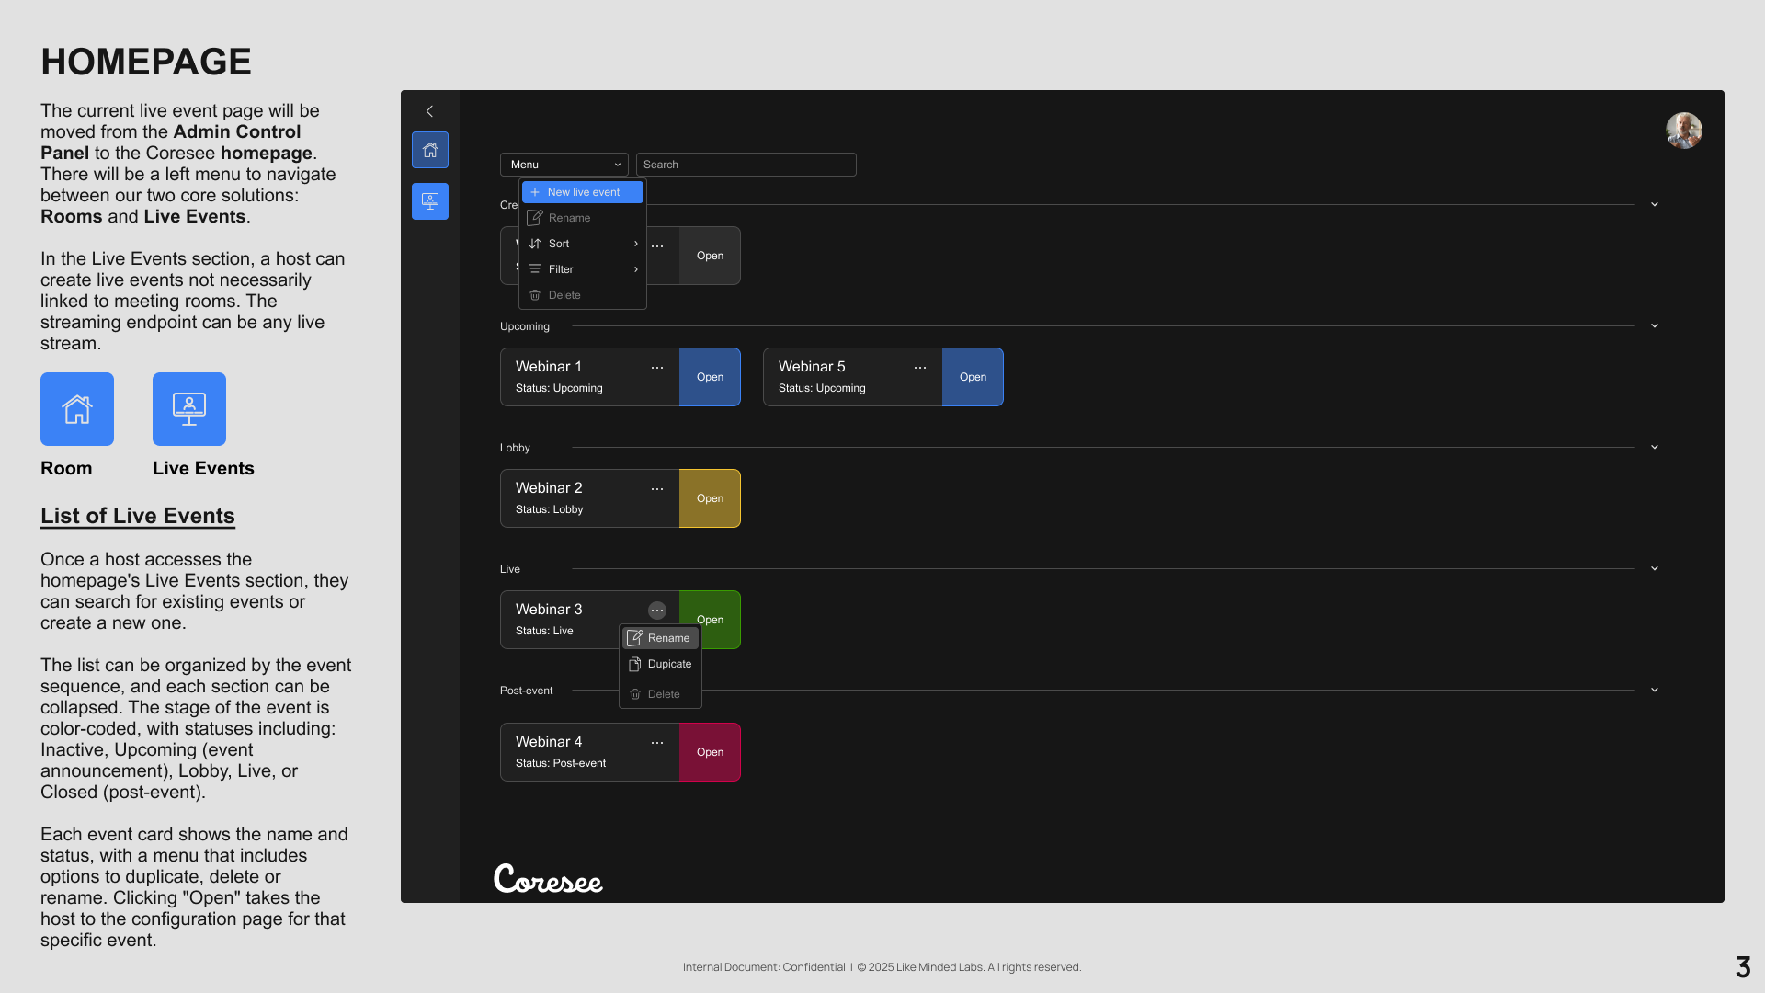Collapse the Live section chevron
This screenshot has height=993, width=1765.
tap(1655, 569)
